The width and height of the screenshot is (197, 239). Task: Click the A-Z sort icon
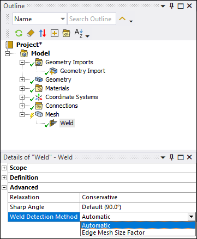(79, 33)
